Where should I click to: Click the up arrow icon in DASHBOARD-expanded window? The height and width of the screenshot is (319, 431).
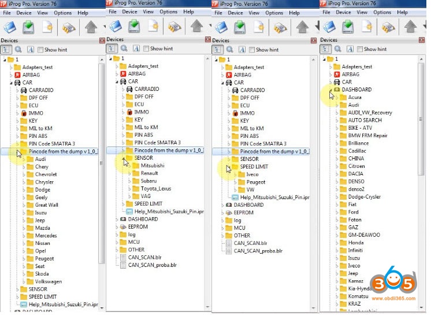point(410,27)
